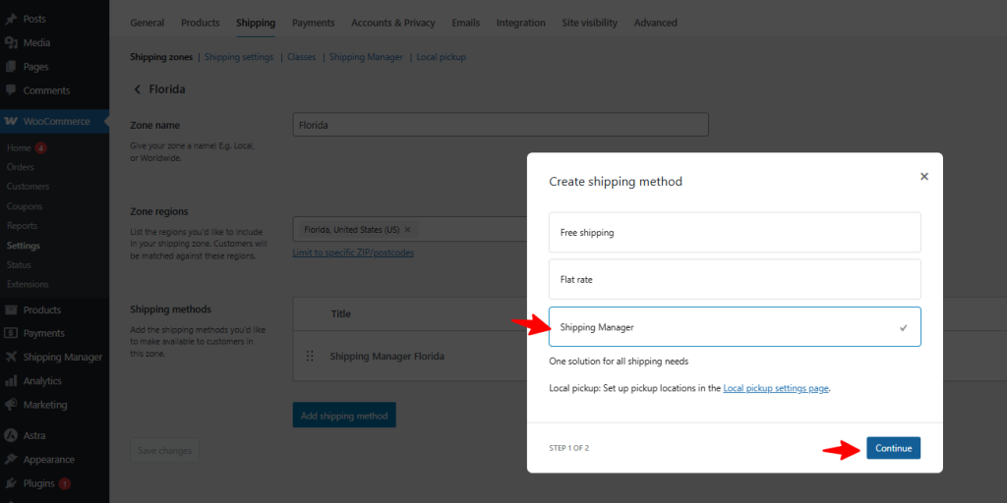The image size is (1007, 503).
Task: Click the Products box icon in sidebar
Action: pyautogui.click(x=11, y=309)
